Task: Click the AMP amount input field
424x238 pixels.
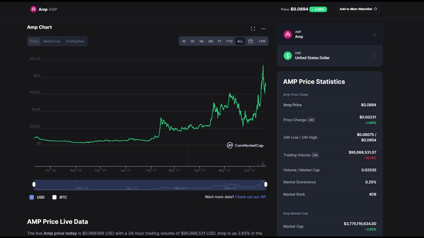Action: click(374, 34)
